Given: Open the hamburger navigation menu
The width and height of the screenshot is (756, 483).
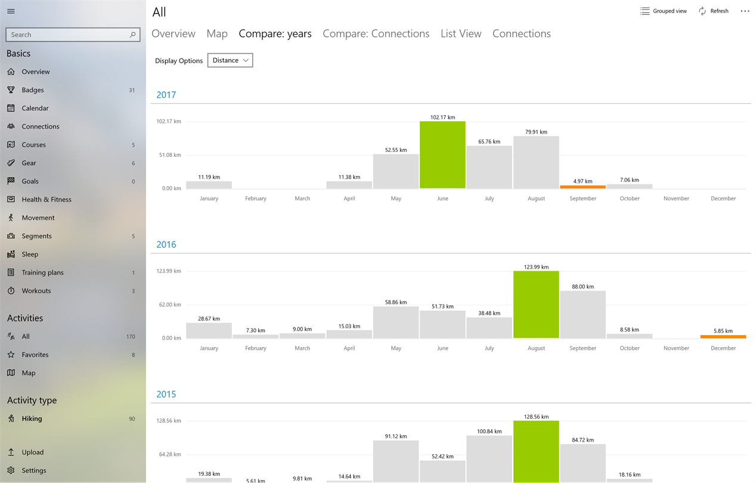Looking at the screenshot, I should 11,11.
